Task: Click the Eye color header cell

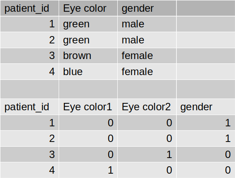Action: pos(88,8)
